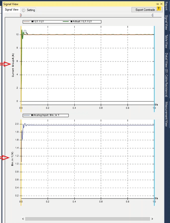Viewport: 170px width, 223px height.
Task: Click the magnifier zoom icon on current plot
Action: tap(26, 32)
